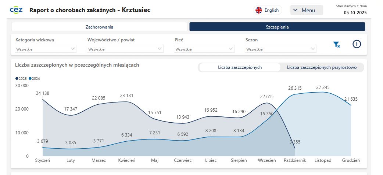This screenshot has height=175, width=383.
Task: Click the 17 347 data label
Action: point(71,109)
